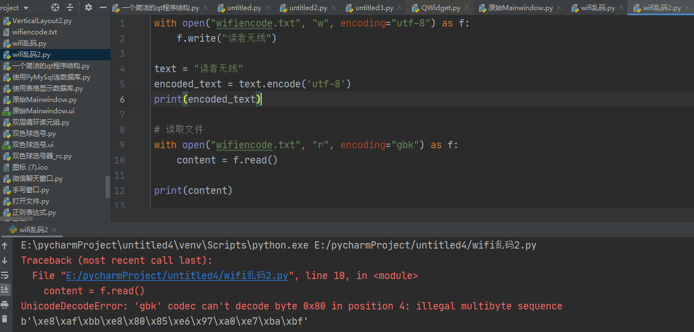
Task: Close the untitled.py tab
Action: (x=266, y=8)
